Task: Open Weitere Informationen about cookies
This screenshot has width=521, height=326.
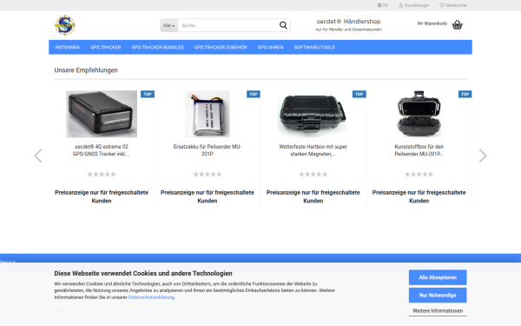Action: pos(438,310)
